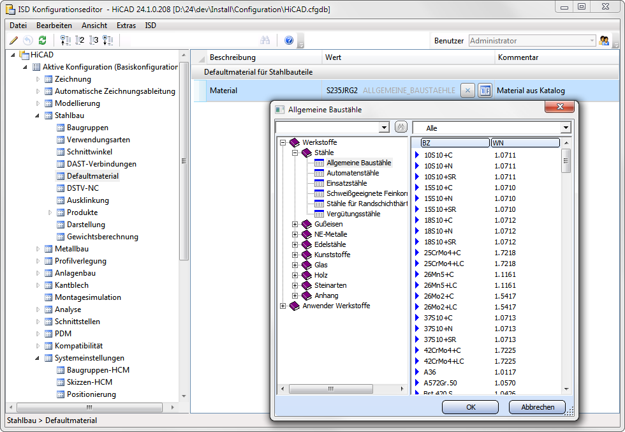The width and height of the screenshot is (625, 432).
Task: Sort by the WN column header
Action: tap(526, 143)
